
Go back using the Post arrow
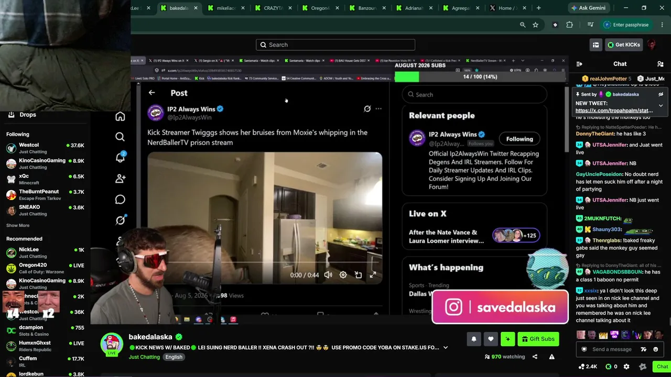point(151,93)
